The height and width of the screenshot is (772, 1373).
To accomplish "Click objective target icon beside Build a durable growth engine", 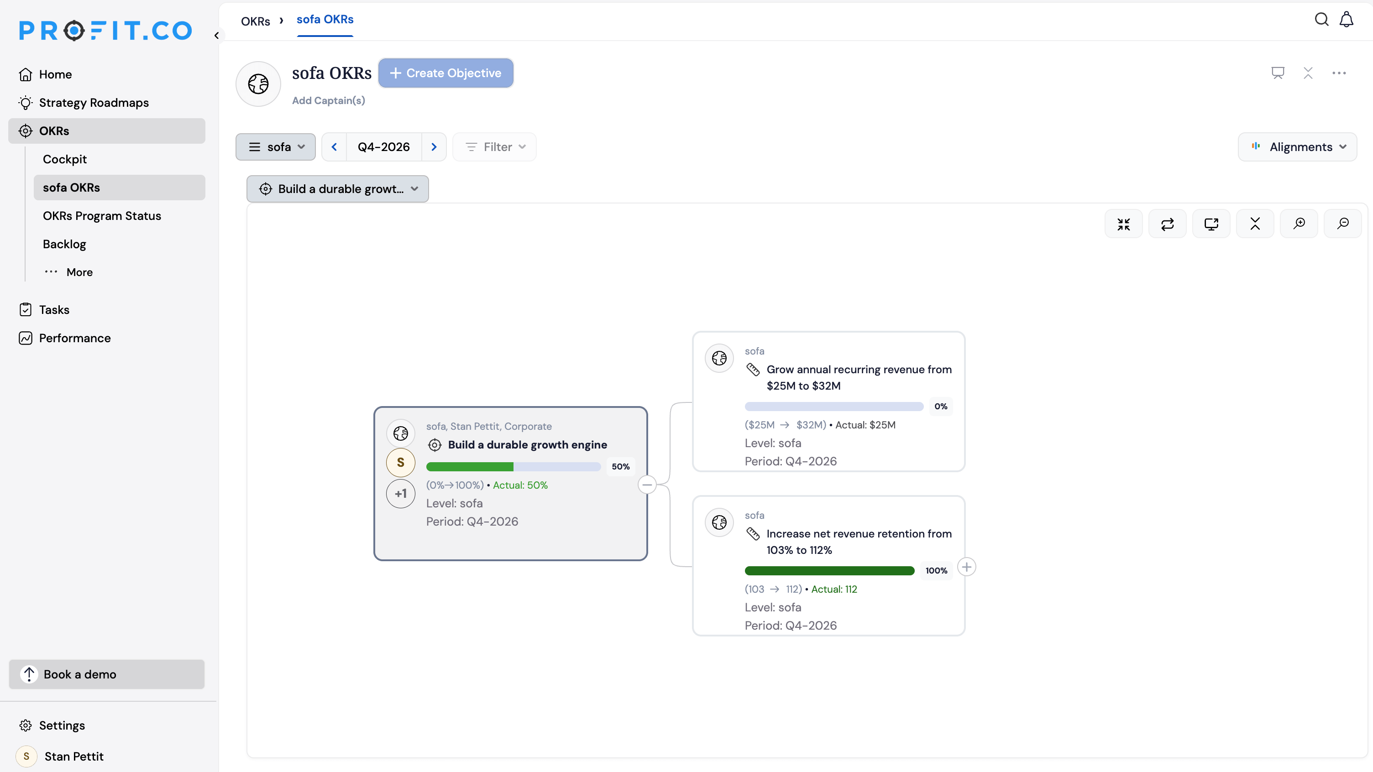I will tap(435, 445).
